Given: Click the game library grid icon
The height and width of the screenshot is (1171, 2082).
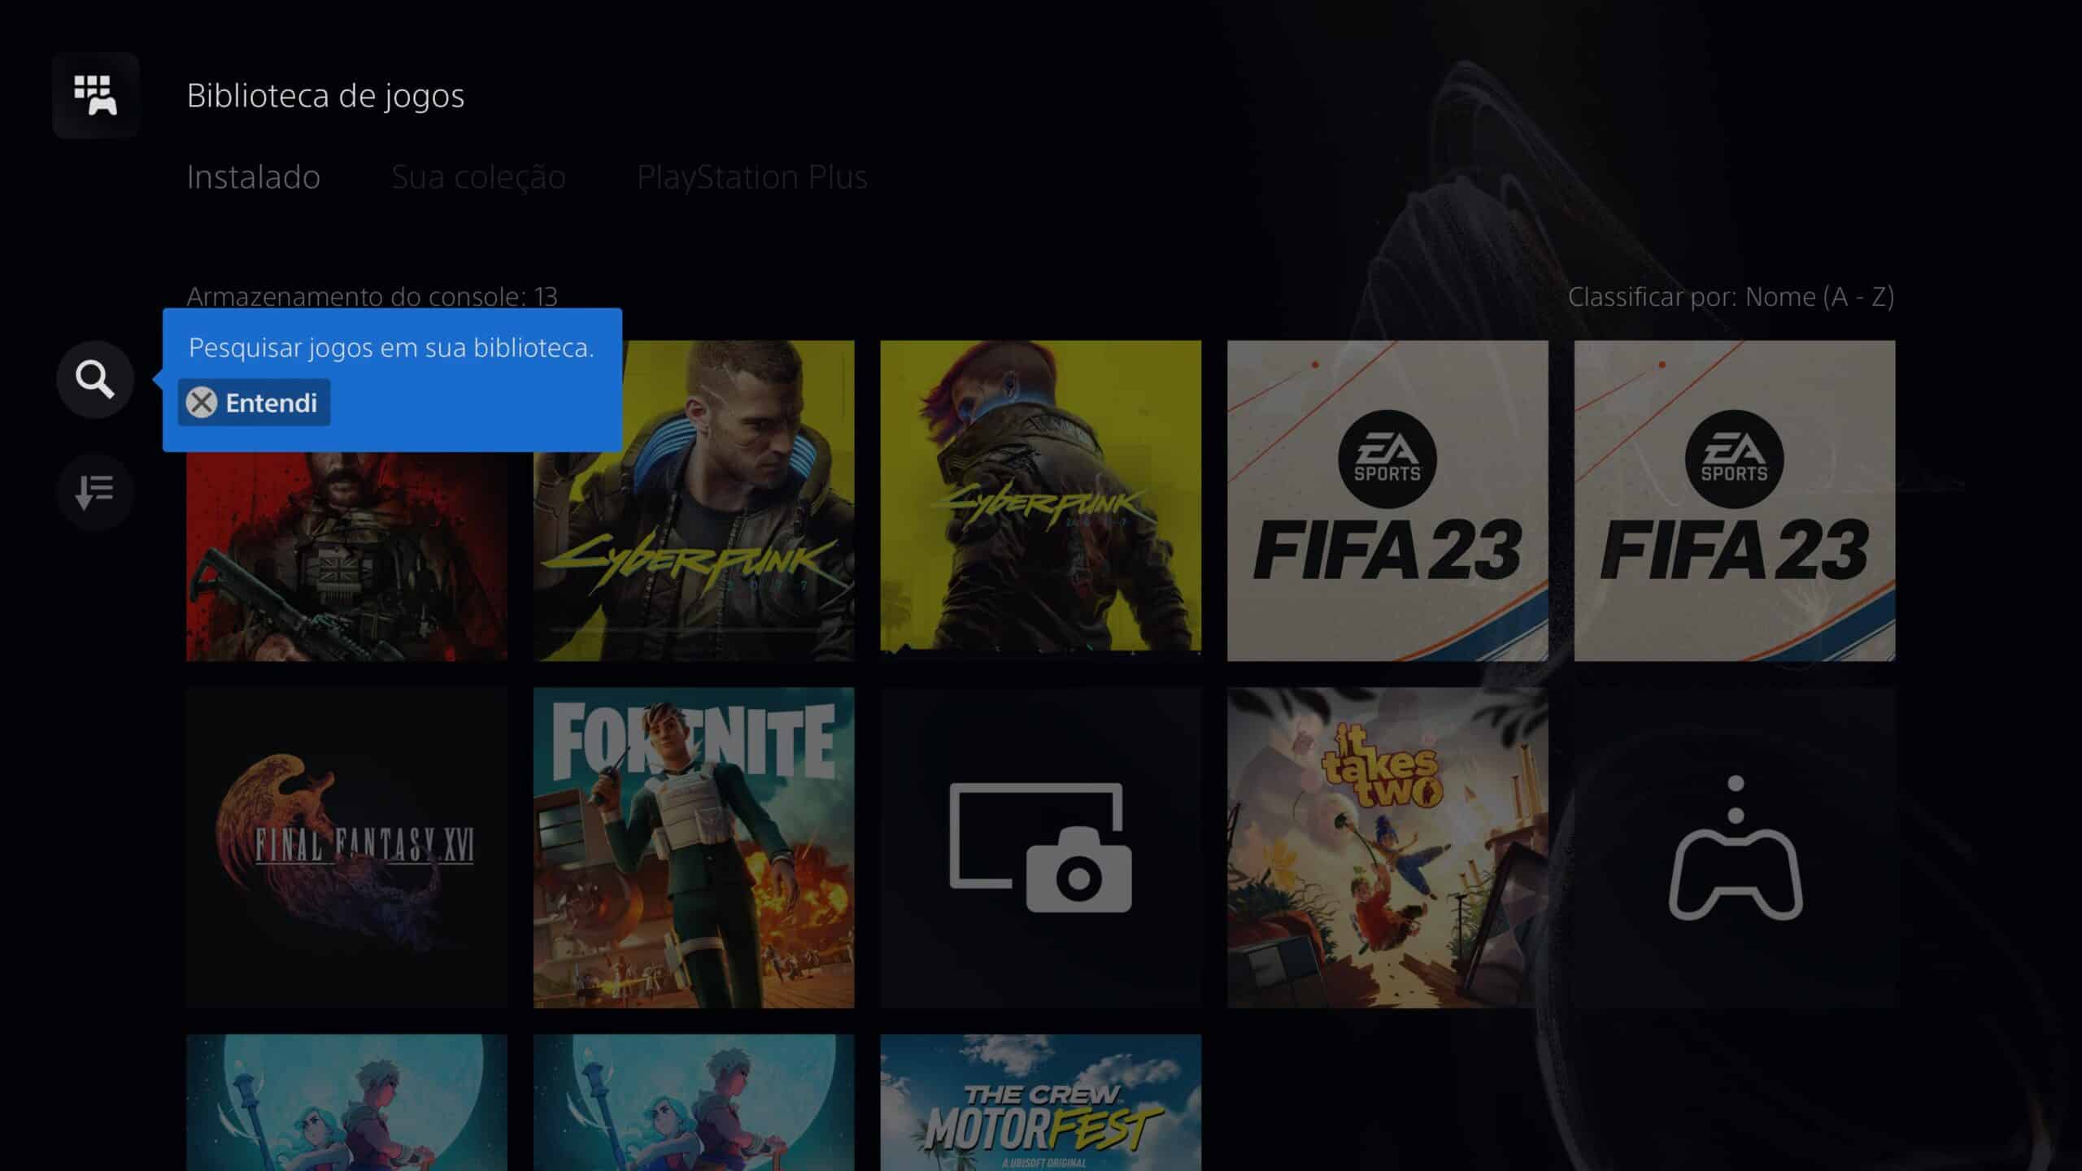Looking at the screenshot, I should coord(96,93).
